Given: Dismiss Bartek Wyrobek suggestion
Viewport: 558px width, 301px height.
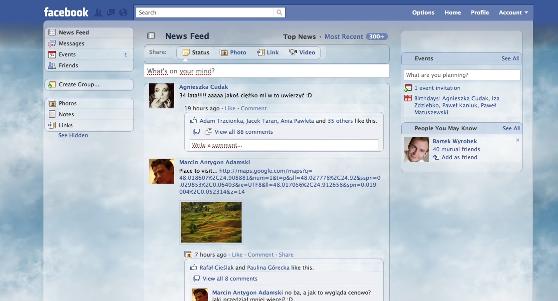Looking at the screenshot, I should (x=518, y=140).
